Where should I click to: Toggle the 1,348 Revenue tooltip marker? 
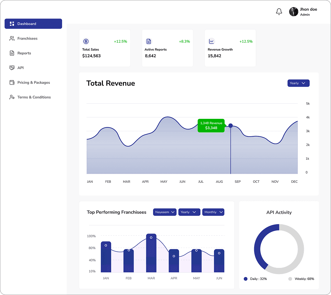click(x=231, y=126)
